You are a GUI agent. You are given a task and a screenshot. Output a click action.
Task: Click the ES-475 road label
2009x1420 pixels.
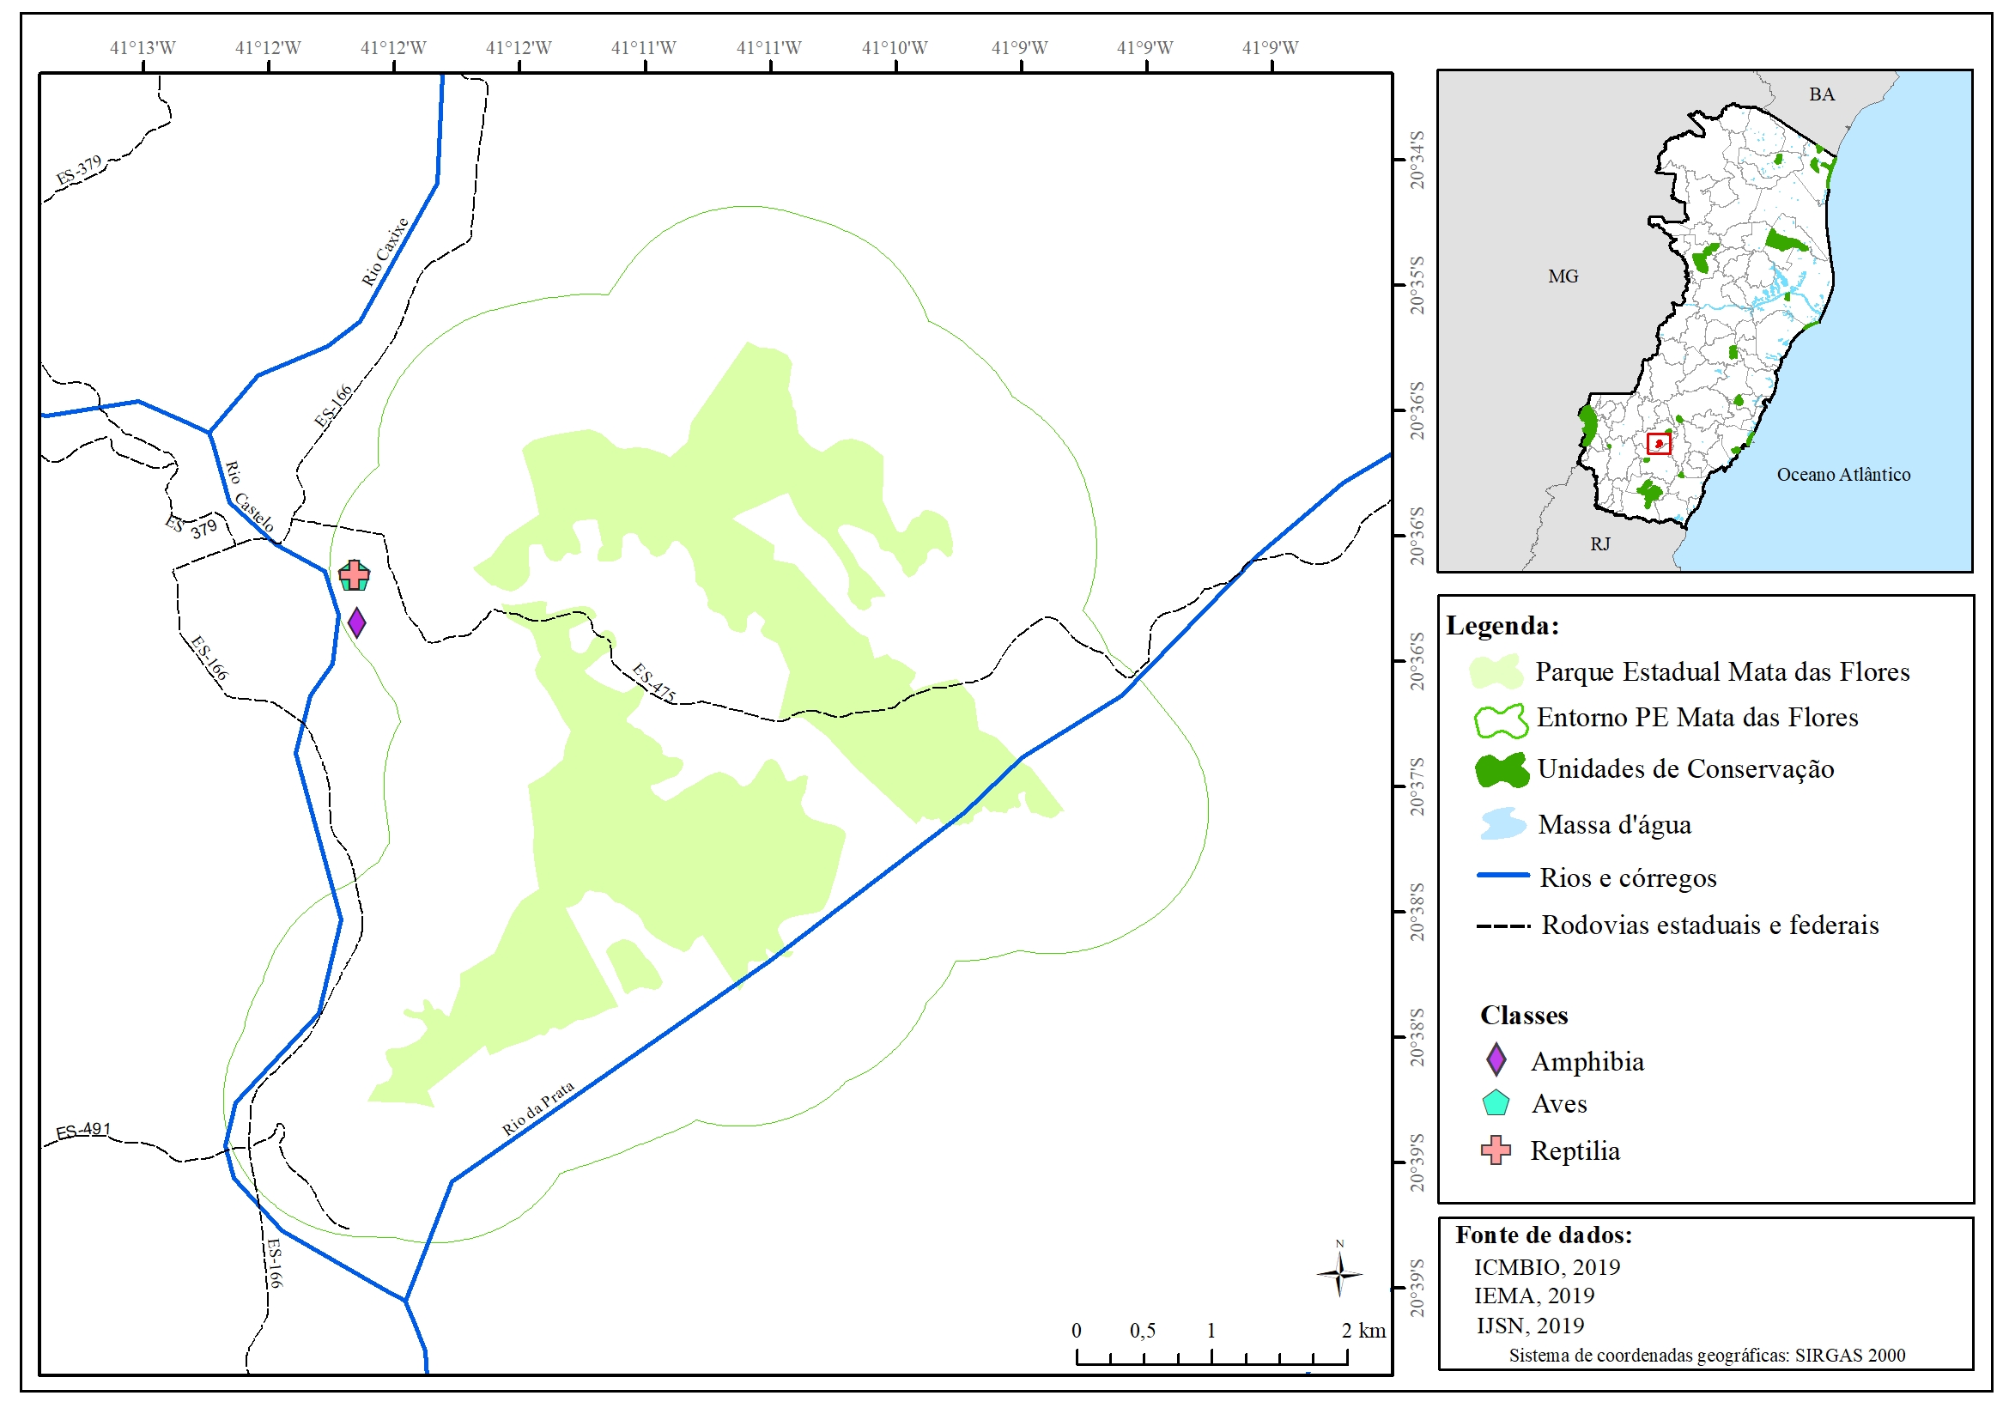point(653,683)
